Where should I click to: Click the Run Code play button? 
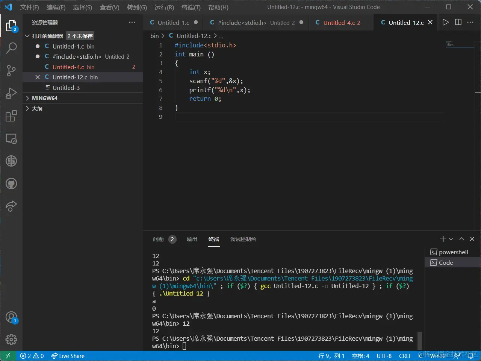pyautogui.click(x=445, y=23)
